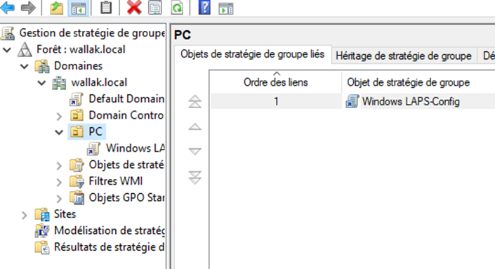This screenshot has height=269, width=495.
Task: Move link up one position arrow
Action: point(194,127)
